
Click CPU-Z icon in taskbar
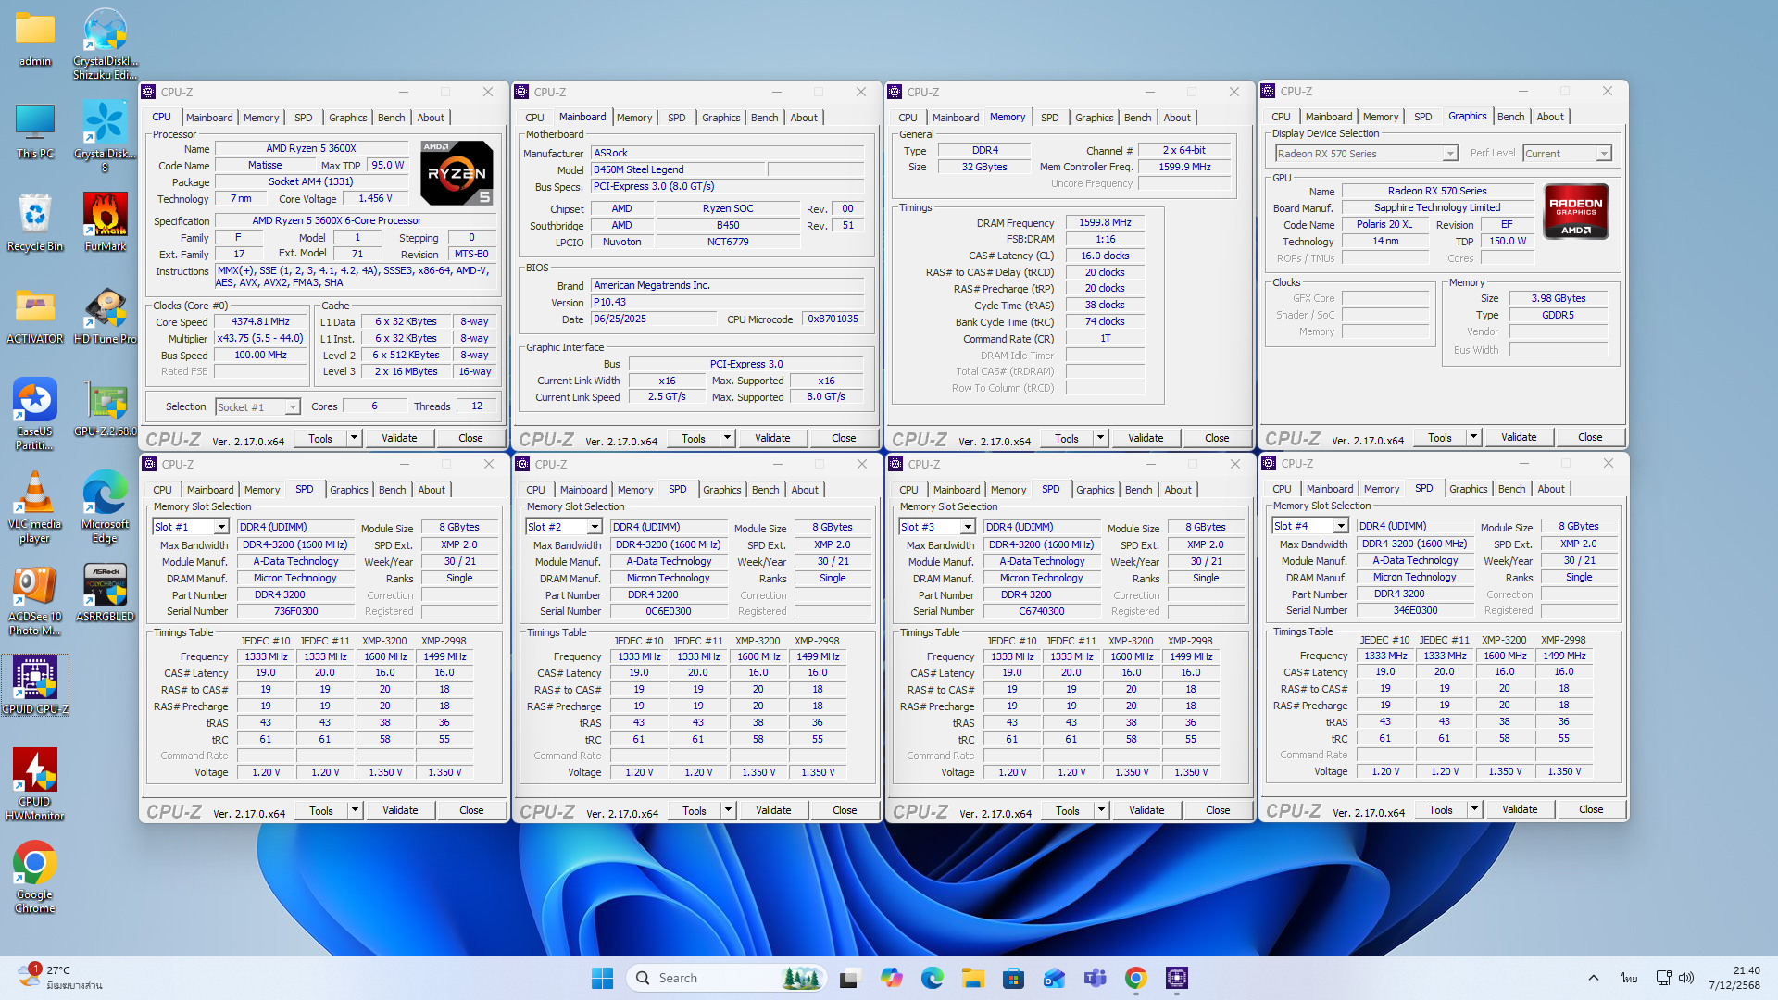tap(1176, 978)
